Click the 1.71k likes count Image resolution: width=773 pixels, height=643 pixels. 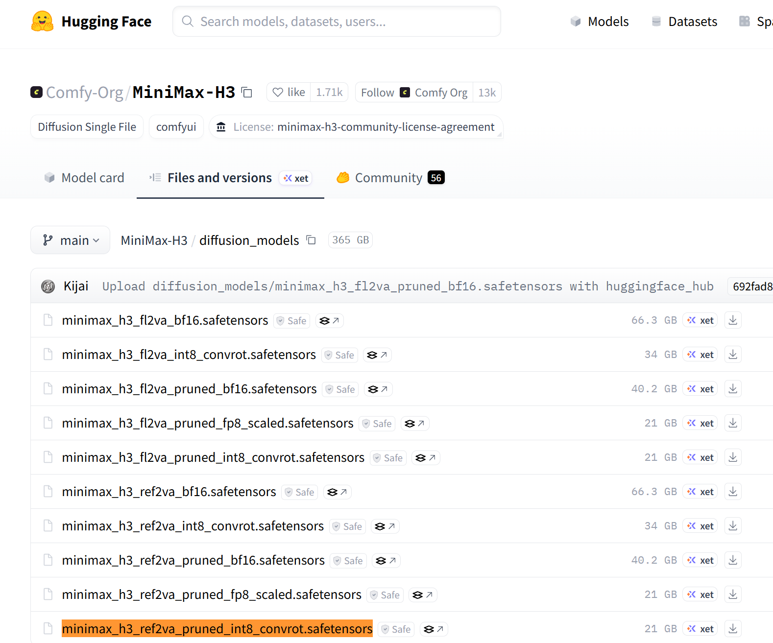(329, 92)
